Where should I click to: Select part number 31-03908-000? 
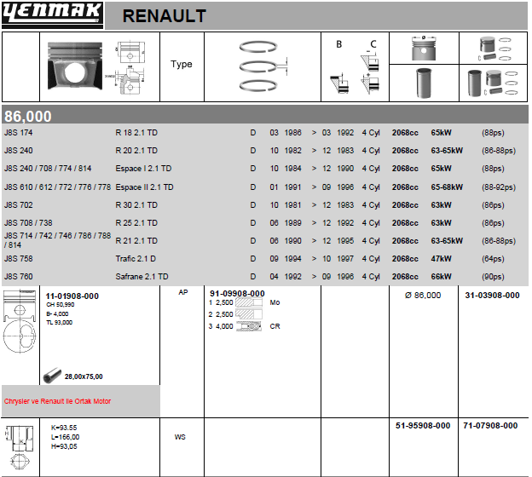[492, 296]
